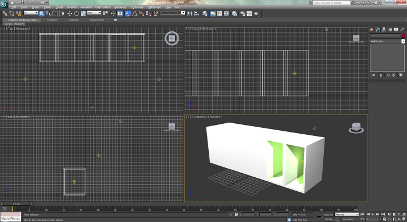Open the Modifiers menu
The width and height of the screenshot is (407, 222).
point(72,7)
